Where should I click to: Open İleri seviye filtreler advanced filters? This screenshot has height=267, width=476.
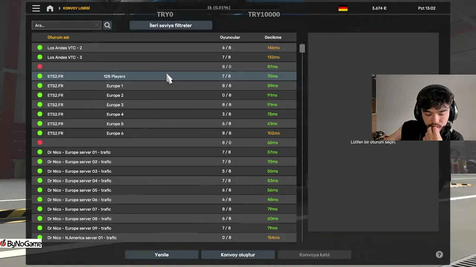pyautogui.click(x=171, y=25)
